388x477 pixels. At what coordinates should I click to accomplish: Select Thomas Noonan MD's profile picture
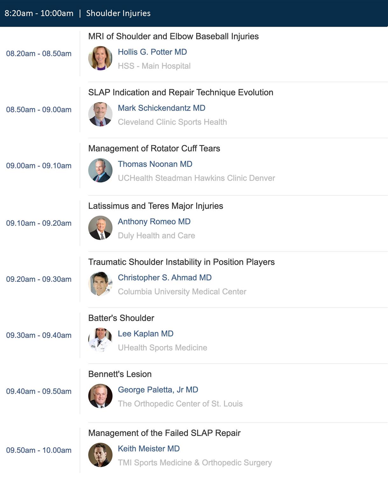point(100,170)
